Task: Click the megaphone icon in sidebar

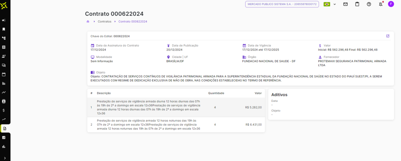Action: point(4,20)
